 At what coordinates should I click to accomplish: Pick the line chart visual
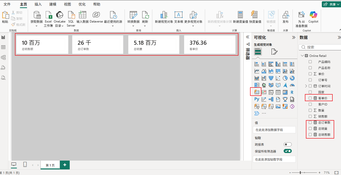(x=257, y=71)
